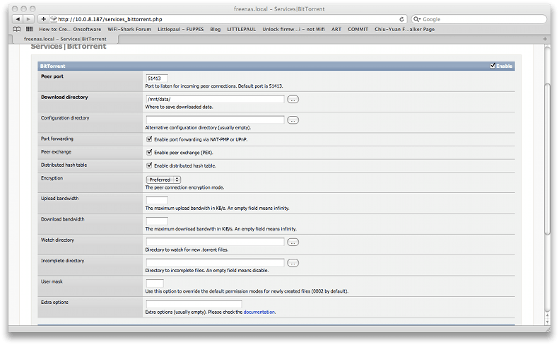Click the 'Port forwarding' row label
Viewport: 559px width, 345px height.
pyautogui.click(x=57, y=139)
